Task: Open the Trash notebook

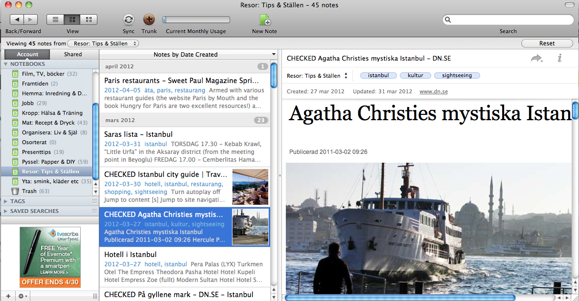Action: pos(29,191)
